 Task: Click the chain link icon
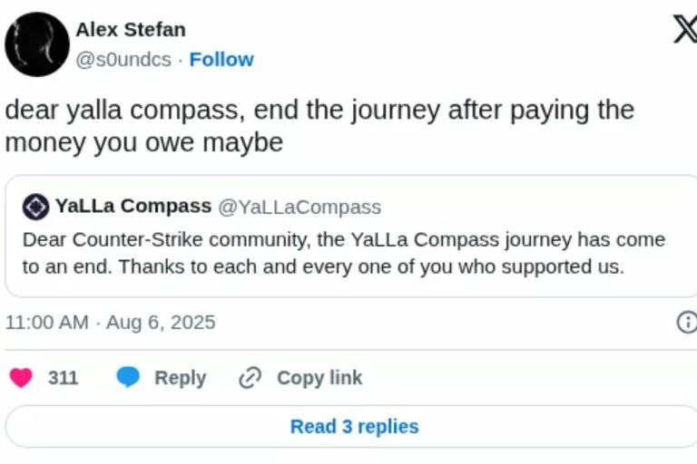tap(250, 378)
